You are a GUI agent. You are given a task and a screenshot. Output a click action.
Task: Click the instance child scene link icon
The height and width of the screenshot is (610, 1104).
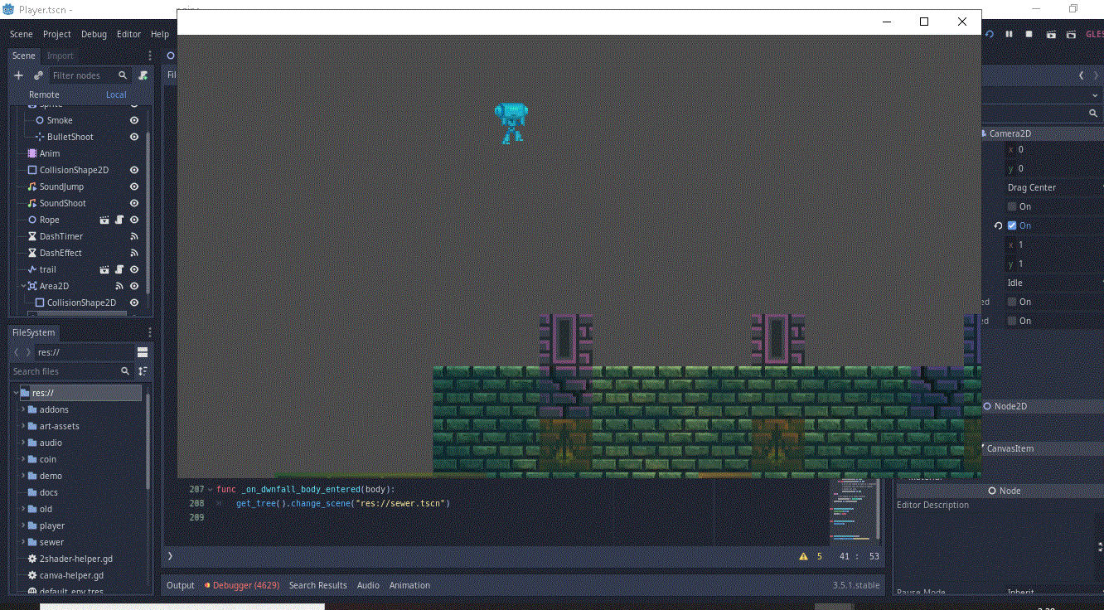pyautogui.click(x=38, y=75)
